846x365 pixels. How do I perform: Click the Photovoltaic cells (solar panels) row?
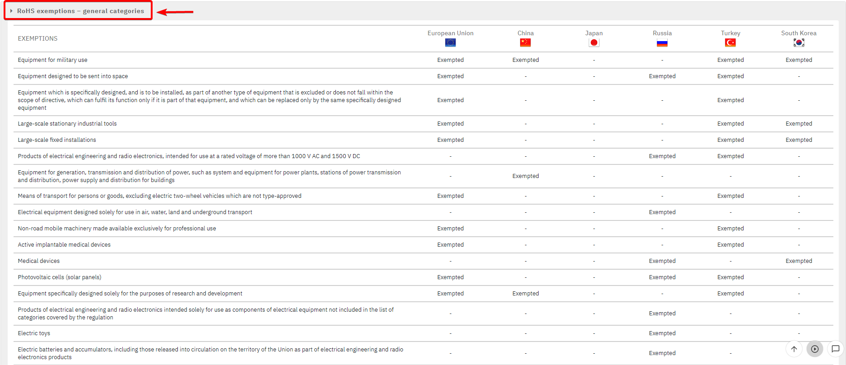point(60,277)
